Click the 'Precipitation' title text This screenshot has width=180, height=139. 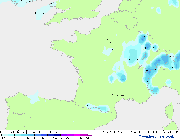click(x=12, y=132)
